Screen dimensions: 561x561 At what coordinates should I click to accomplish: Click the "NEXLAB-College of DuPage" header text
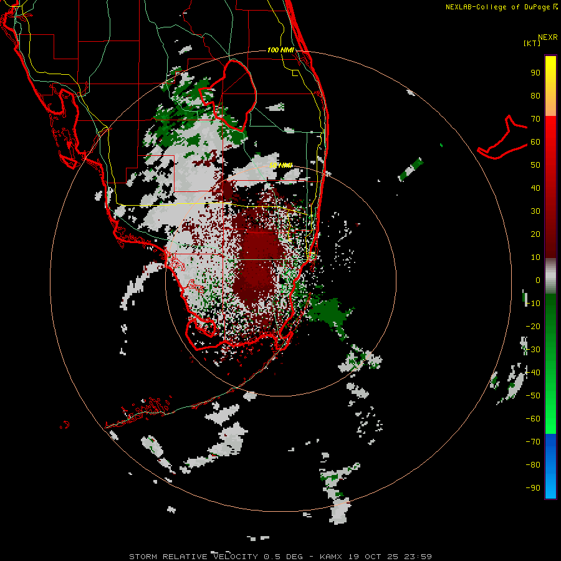[499, 7]
